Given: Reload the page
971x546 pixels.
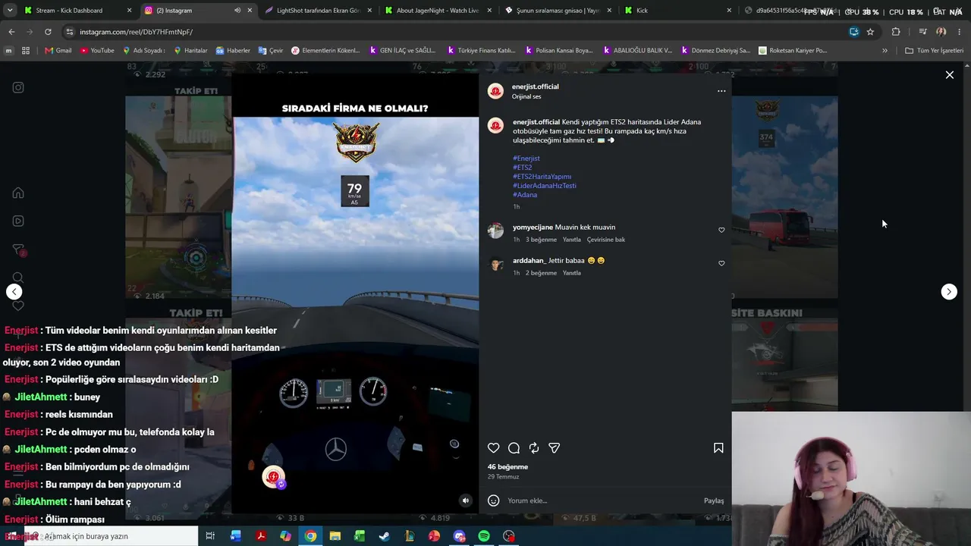Looking at the screenshot, I should [48, 32].
